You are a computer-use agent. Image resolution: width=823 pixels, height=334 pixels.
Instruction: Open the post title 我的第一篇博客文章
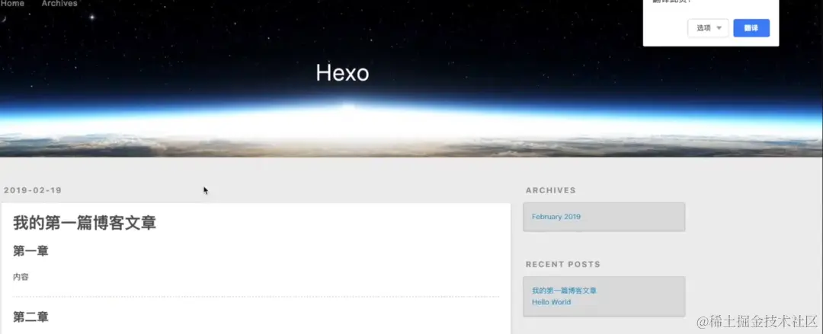pyautogui.click(x=85, y=223)
